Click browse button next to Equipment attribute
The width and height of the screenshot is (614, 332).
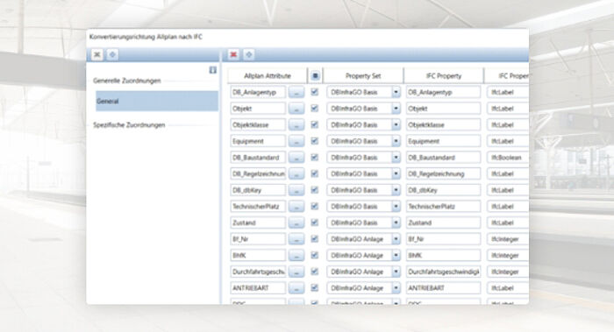point(296,141)
